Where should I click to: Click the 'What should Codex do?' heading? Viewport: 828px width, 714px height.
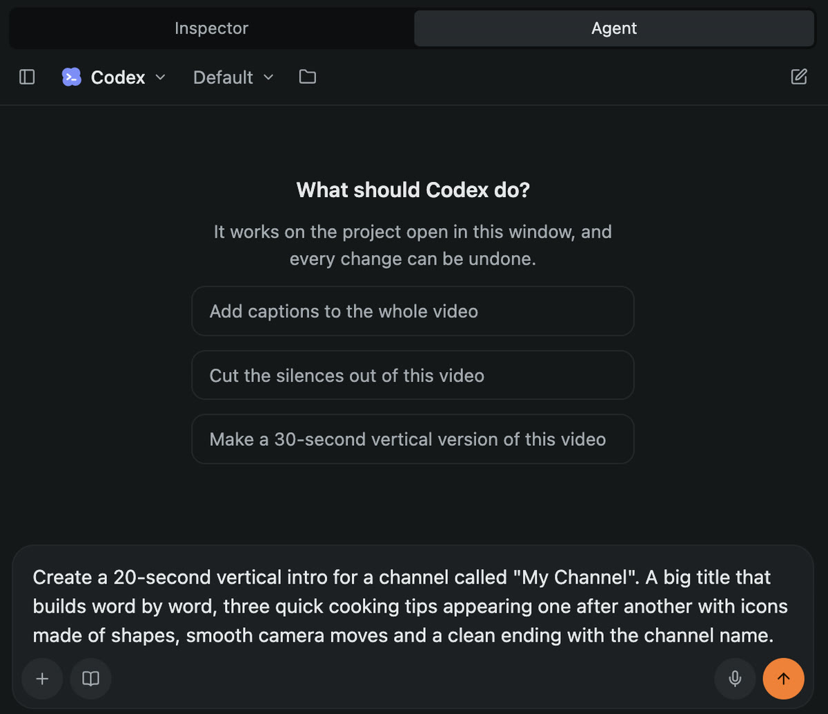pos(413,190)
